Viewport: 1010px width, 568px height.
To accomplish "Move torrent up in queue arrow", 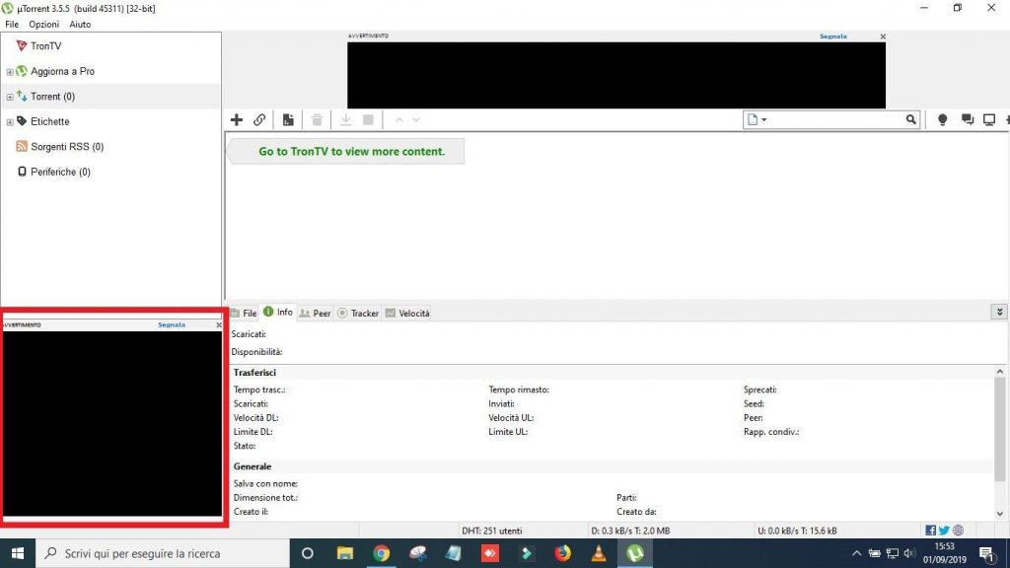I will (398, 119).
